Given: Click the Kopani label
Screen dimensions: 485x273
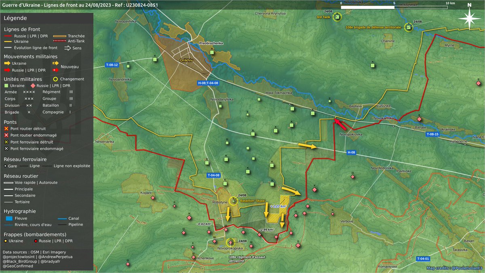Looking at the screenshot, I should click(145, 193).
